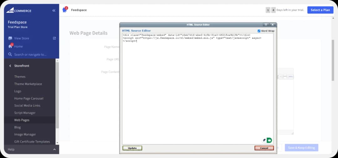Click the Feedspace store name in header

click(x=79, y=10)
